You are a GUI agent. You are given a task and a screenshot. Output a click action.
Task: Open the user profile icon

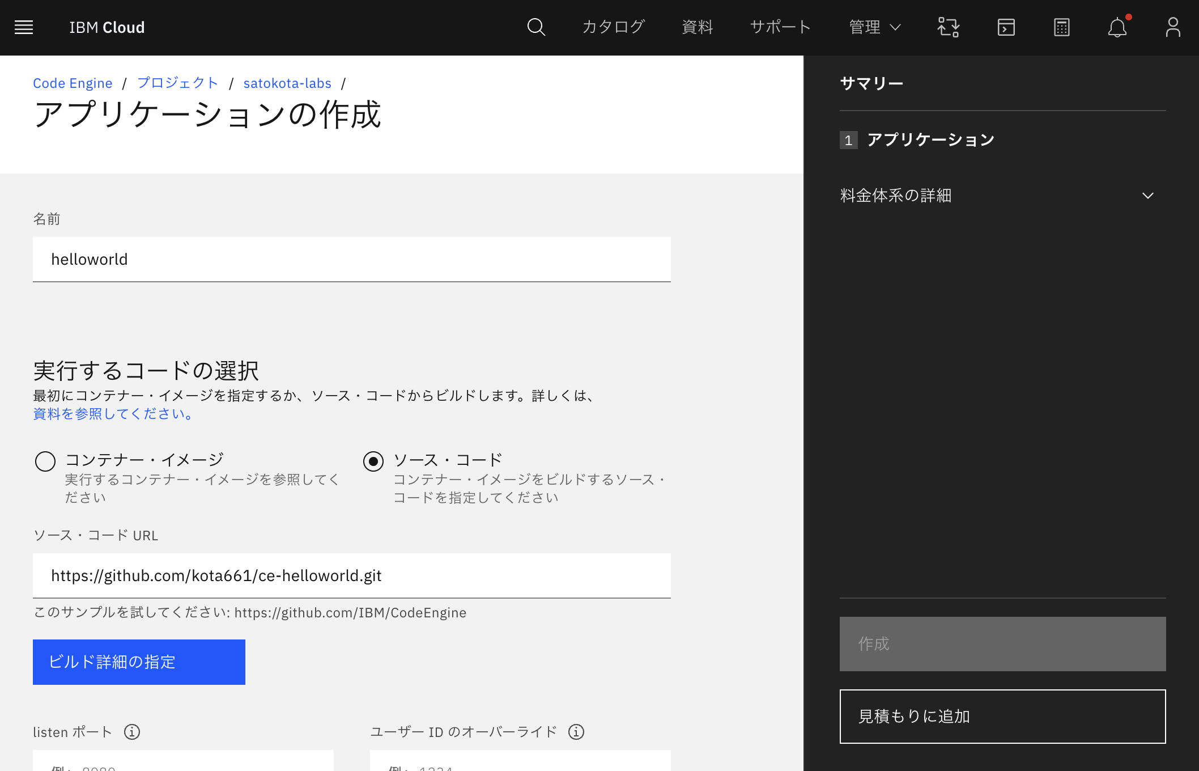point(1172,27)
